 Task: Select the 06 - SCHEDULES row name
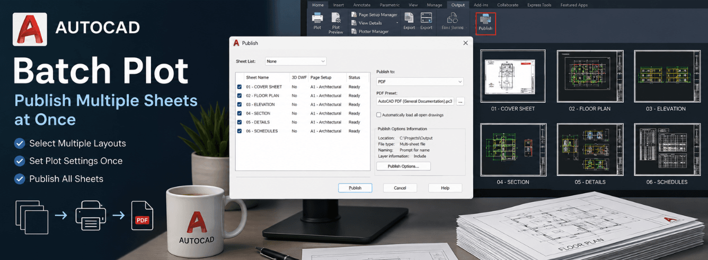[262, 131]
